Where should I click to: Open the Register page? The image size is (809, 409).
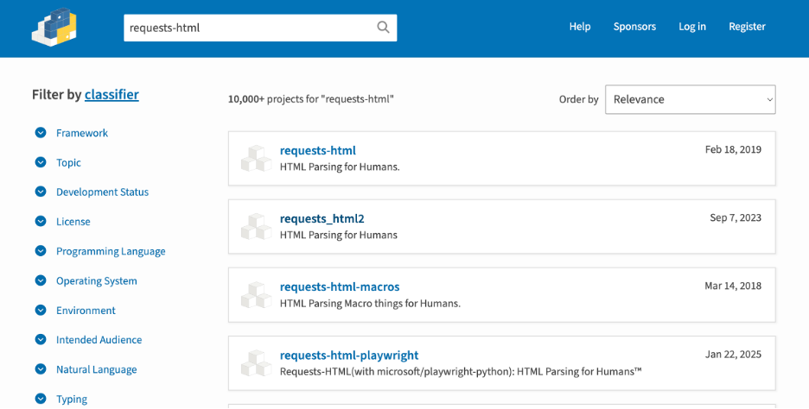coord(747,27)
